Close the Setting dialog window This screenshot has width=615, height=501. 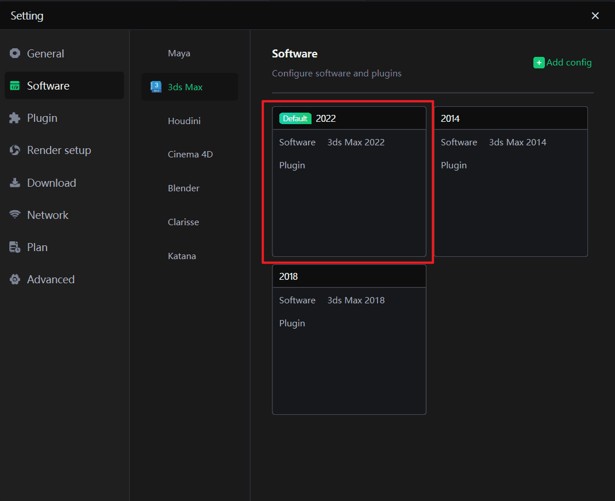click(x=595, y=16)
